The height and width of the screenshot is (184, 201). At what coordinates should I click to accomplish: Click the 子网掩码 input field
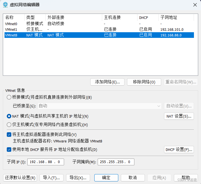116,162
